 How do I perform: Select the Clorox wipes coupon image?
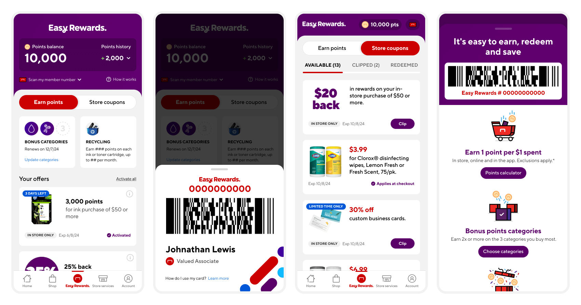[325, 161]
